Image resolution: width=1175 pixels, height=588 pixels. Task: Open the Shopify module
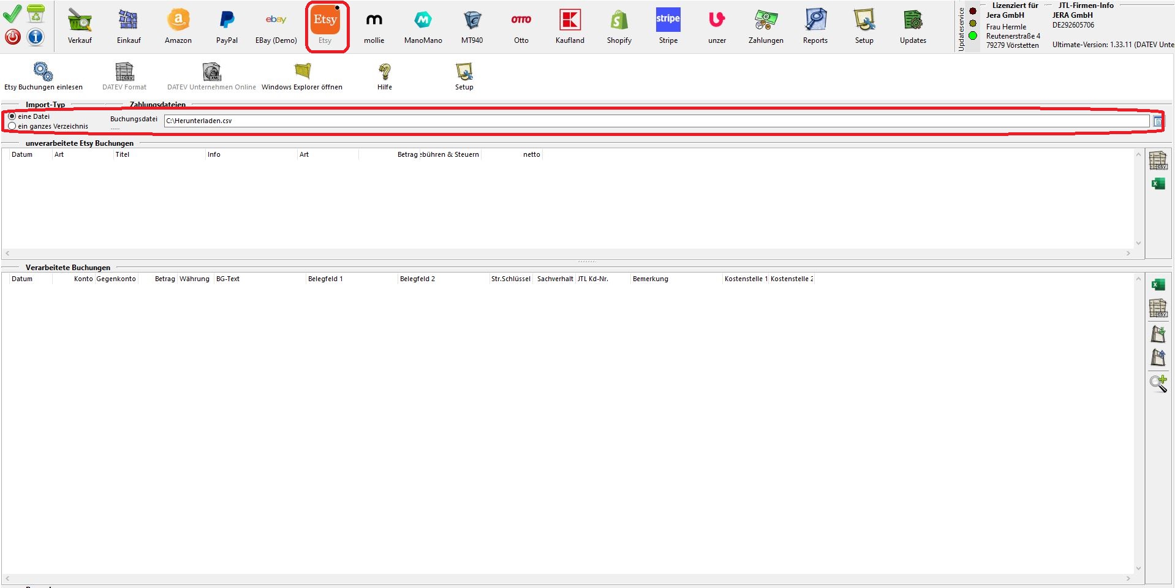click(x=619, y=21)
